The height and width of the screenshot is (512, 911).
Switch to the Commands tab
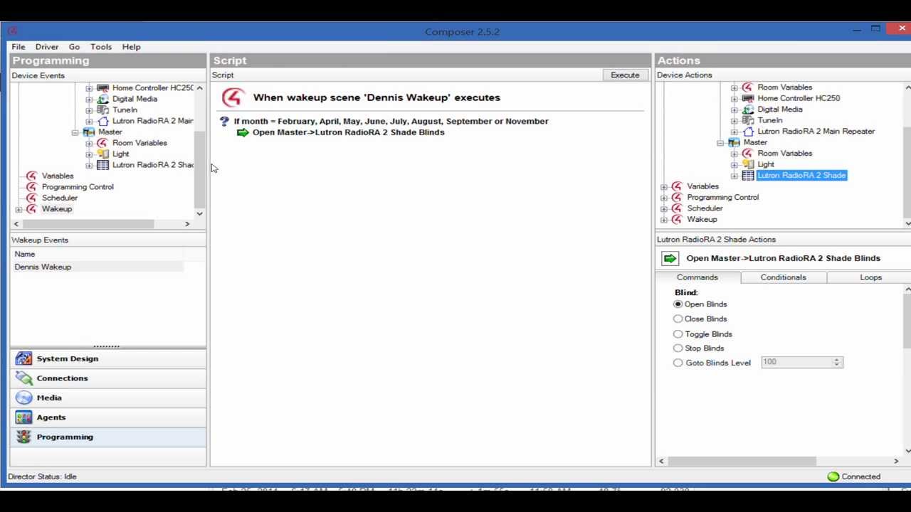697,277
